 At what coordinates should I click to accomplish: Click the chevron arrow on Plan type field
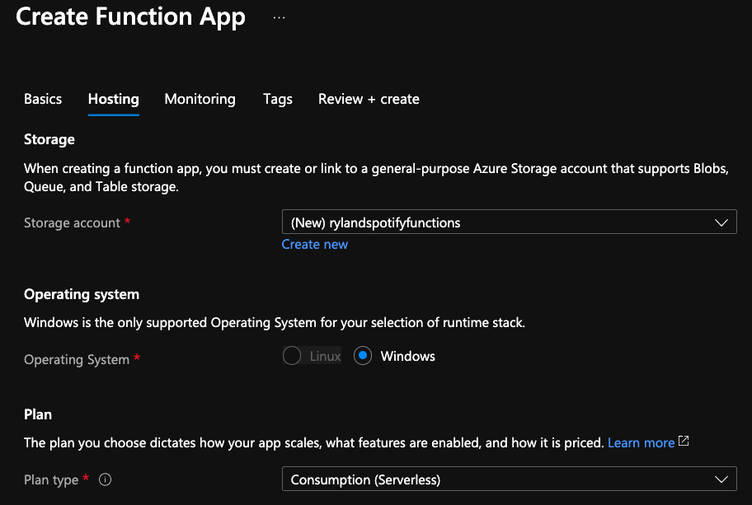pyautogui.click(x=721, y=479)
